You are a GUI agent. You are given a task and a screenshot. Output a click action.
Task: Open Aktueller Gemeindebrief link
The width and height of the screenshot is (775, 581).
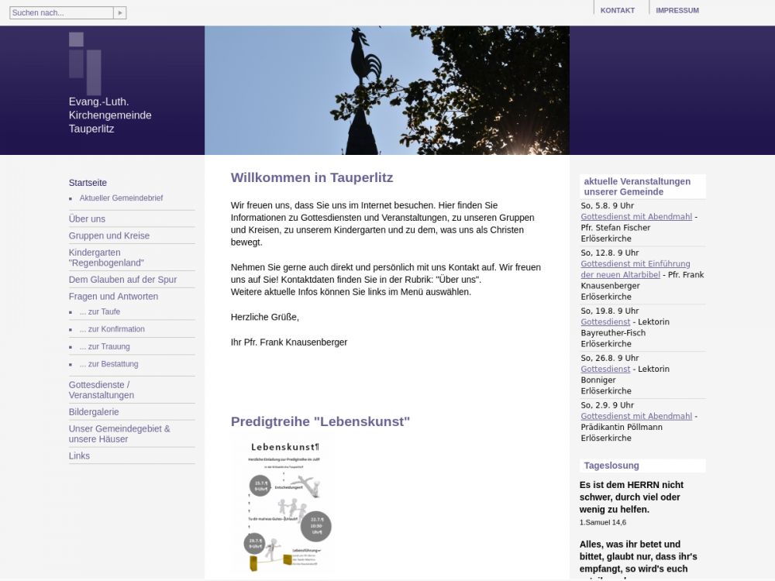pyautogui.click(x=121, y=198)
